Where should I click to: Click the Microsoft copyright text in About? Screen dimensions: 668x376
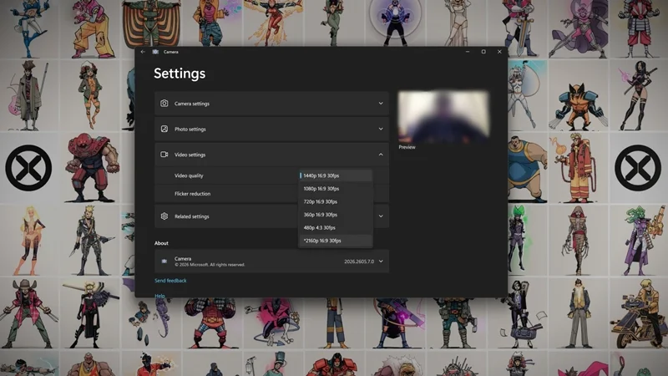coord(210,265)
